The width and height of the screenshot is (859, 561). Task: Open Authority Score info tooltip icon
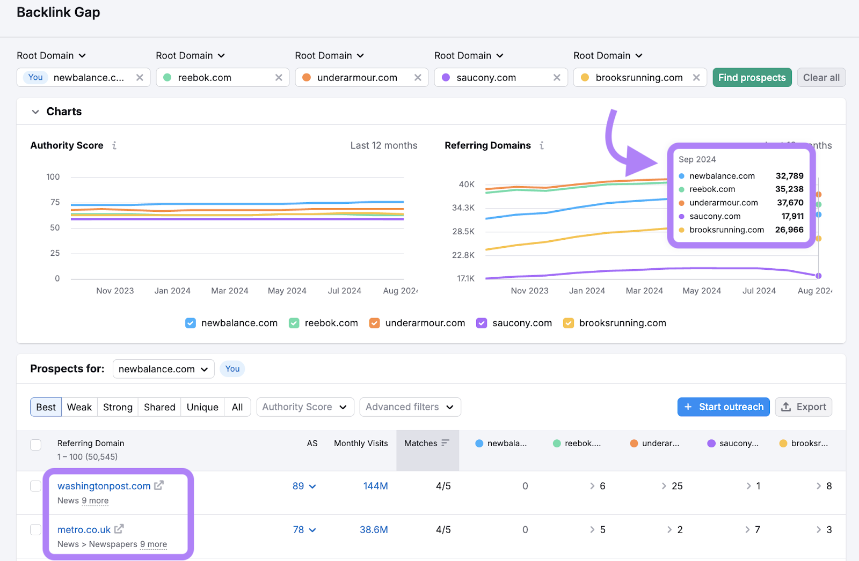pos(114,145)
